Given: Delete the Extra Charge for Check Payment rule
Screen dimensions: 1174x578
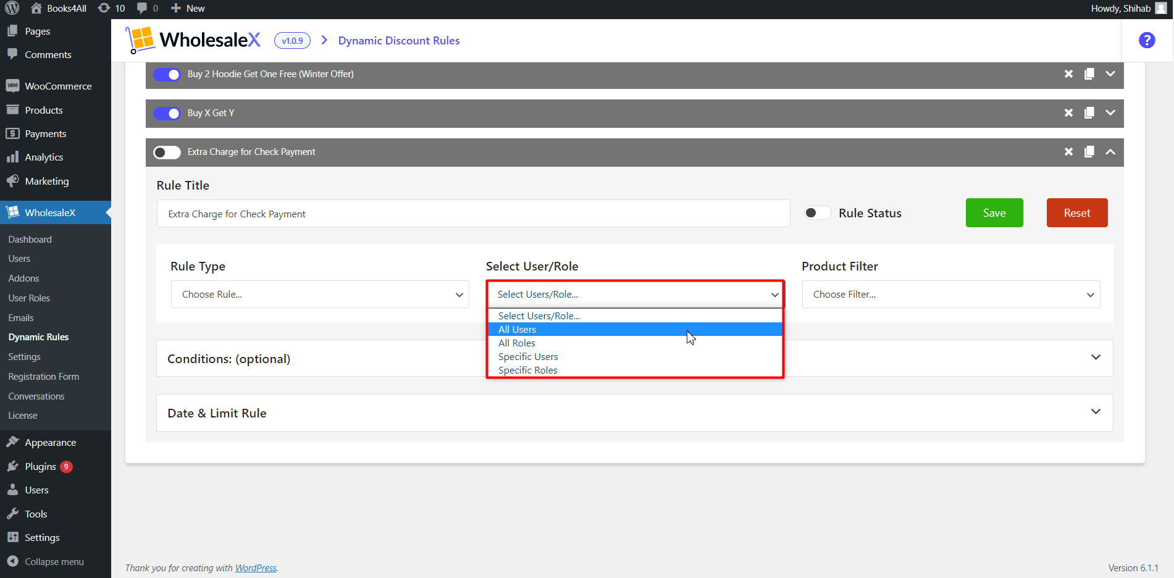Looking at the screenshot, I should (1068, 152).
